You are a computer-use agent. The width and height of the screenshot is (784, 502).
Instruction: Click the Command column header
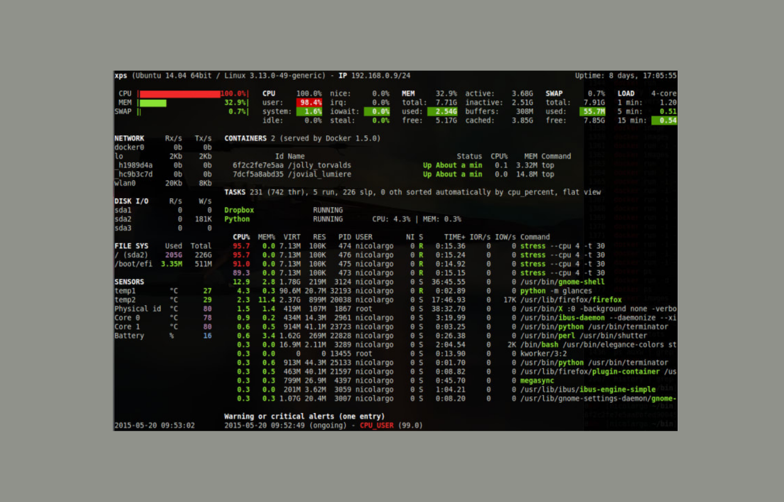pyautogui.click(x=535, y=237)
